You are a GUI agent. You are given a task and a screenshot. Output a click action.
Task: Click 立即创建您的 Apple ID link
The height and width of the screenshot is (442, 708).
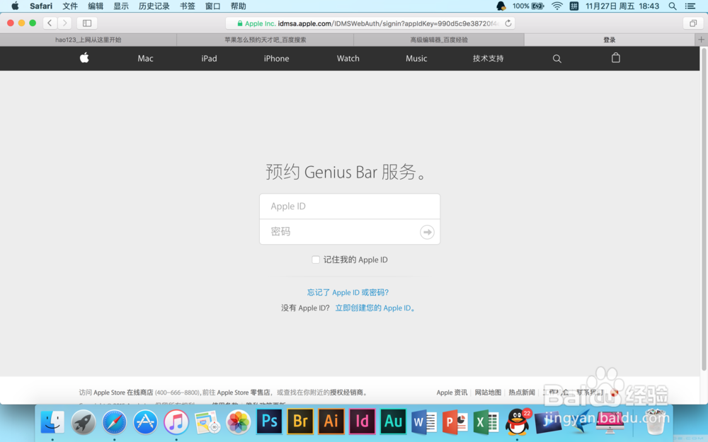tap(375, 308)
